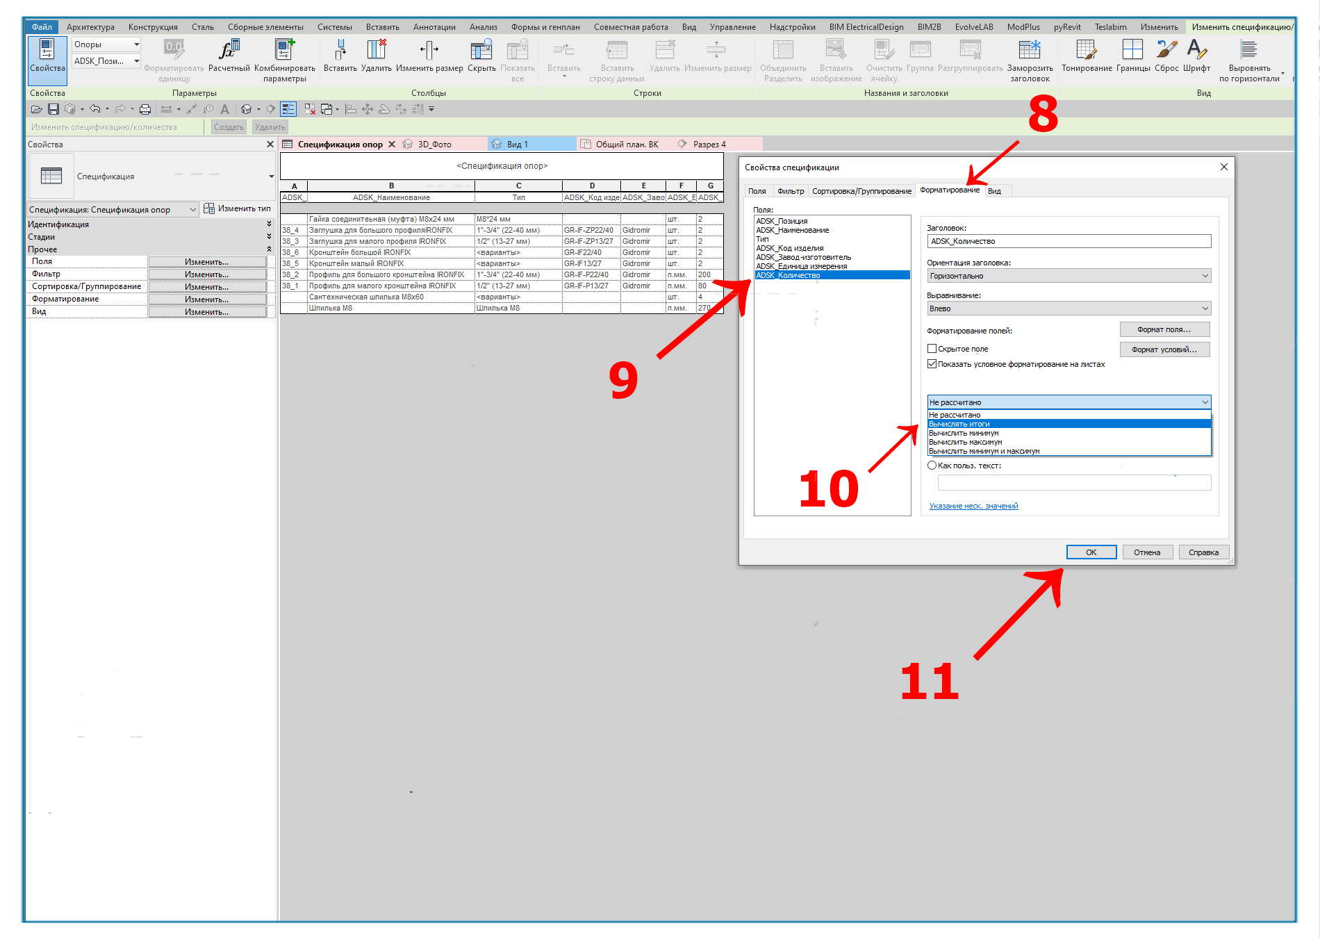
Task: Click the Undo arrow in quick toolbar
Action: (x=95, y=109)
